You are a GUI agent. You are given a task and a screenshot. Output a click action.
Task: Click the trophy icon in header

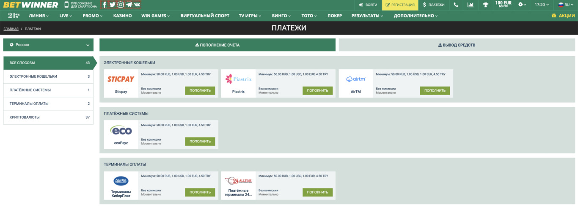[x=485, y=5]
